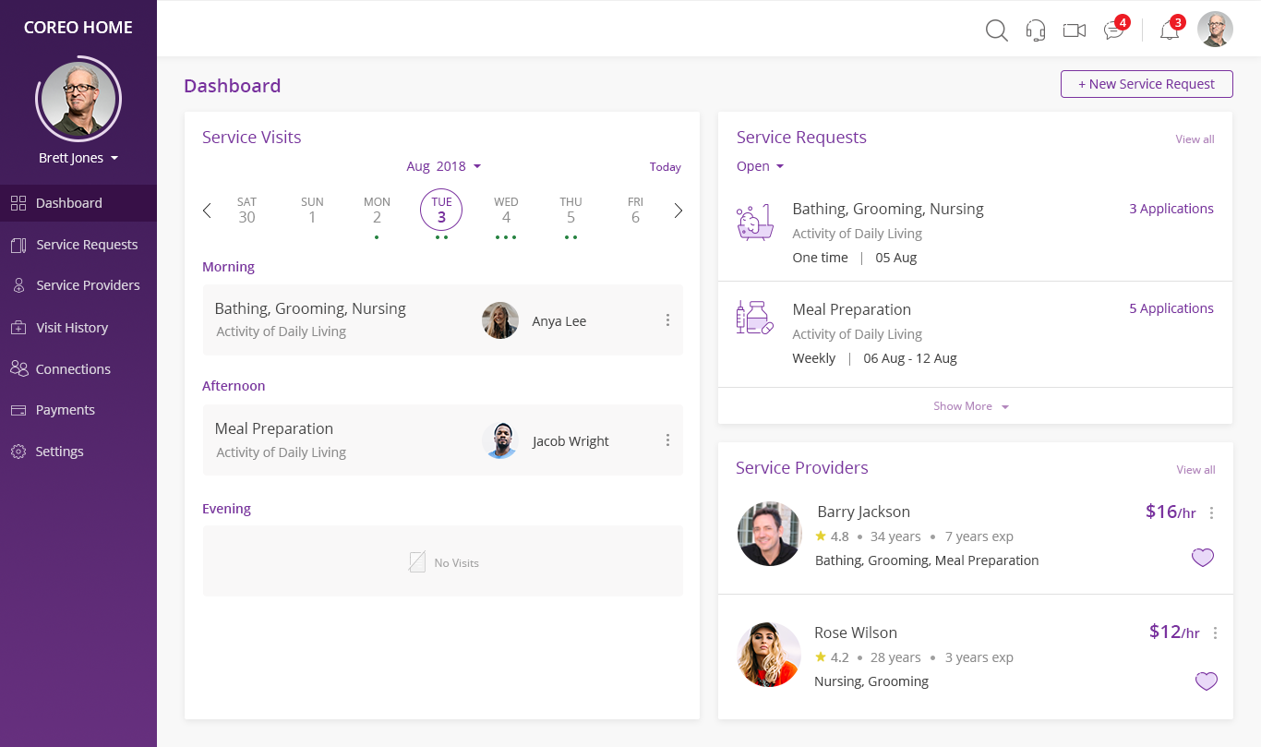
Task: Open Rose Wilson provider name
Action: 856,633
